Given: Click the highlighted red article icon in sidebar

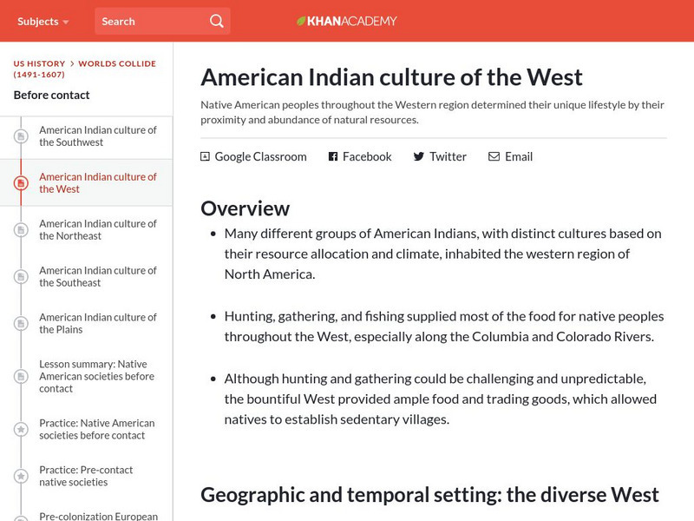Looking at the screenshot, I should 21,183.
